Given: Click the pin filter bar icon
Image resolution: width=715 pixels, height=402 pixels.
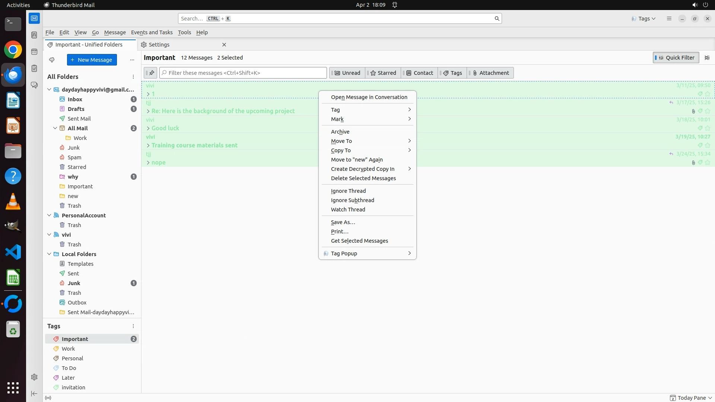Looking at the screenshot, I should point(151,73).
